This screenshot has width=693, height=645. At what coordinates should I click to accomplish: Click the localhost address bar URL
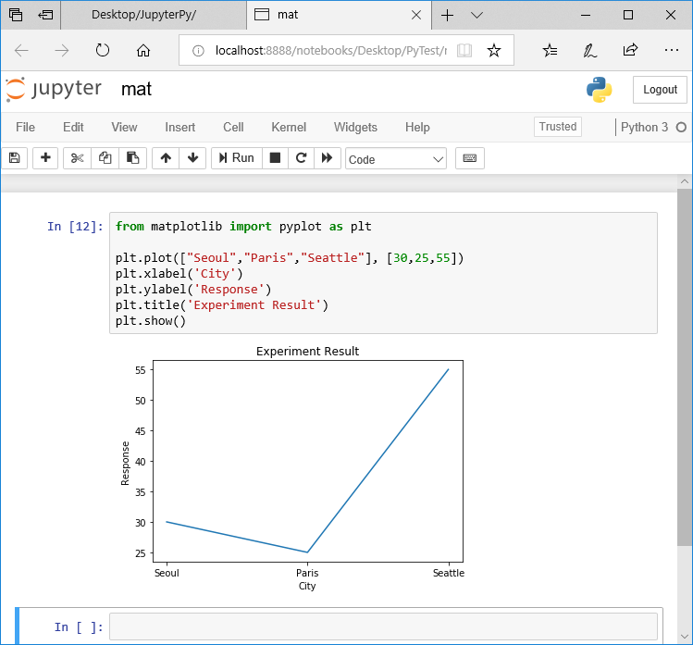pyautogui.click(x=330, y=51)
